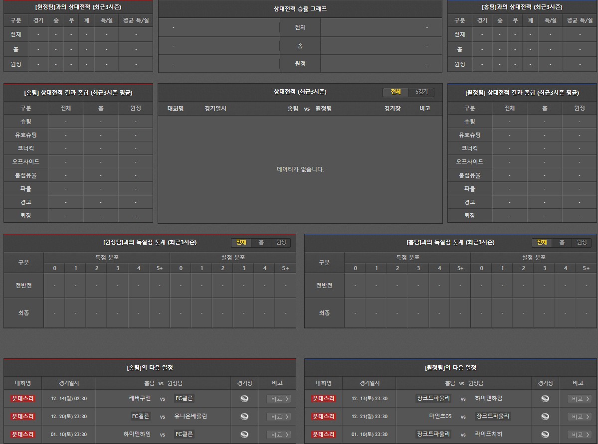Select 원정 tab in right goal stats
Screen dimensions: 598x444
[582, 243]
